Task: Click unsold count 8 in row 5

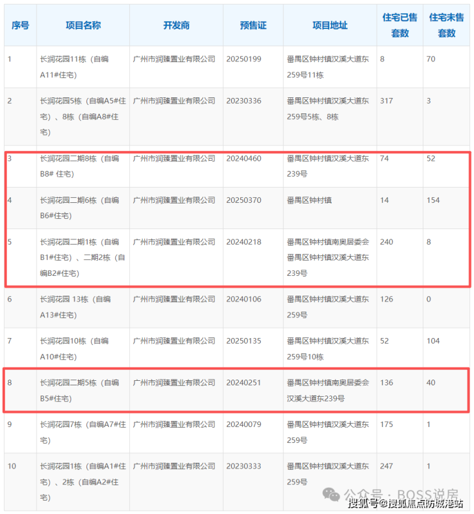Action: point(429,242)
